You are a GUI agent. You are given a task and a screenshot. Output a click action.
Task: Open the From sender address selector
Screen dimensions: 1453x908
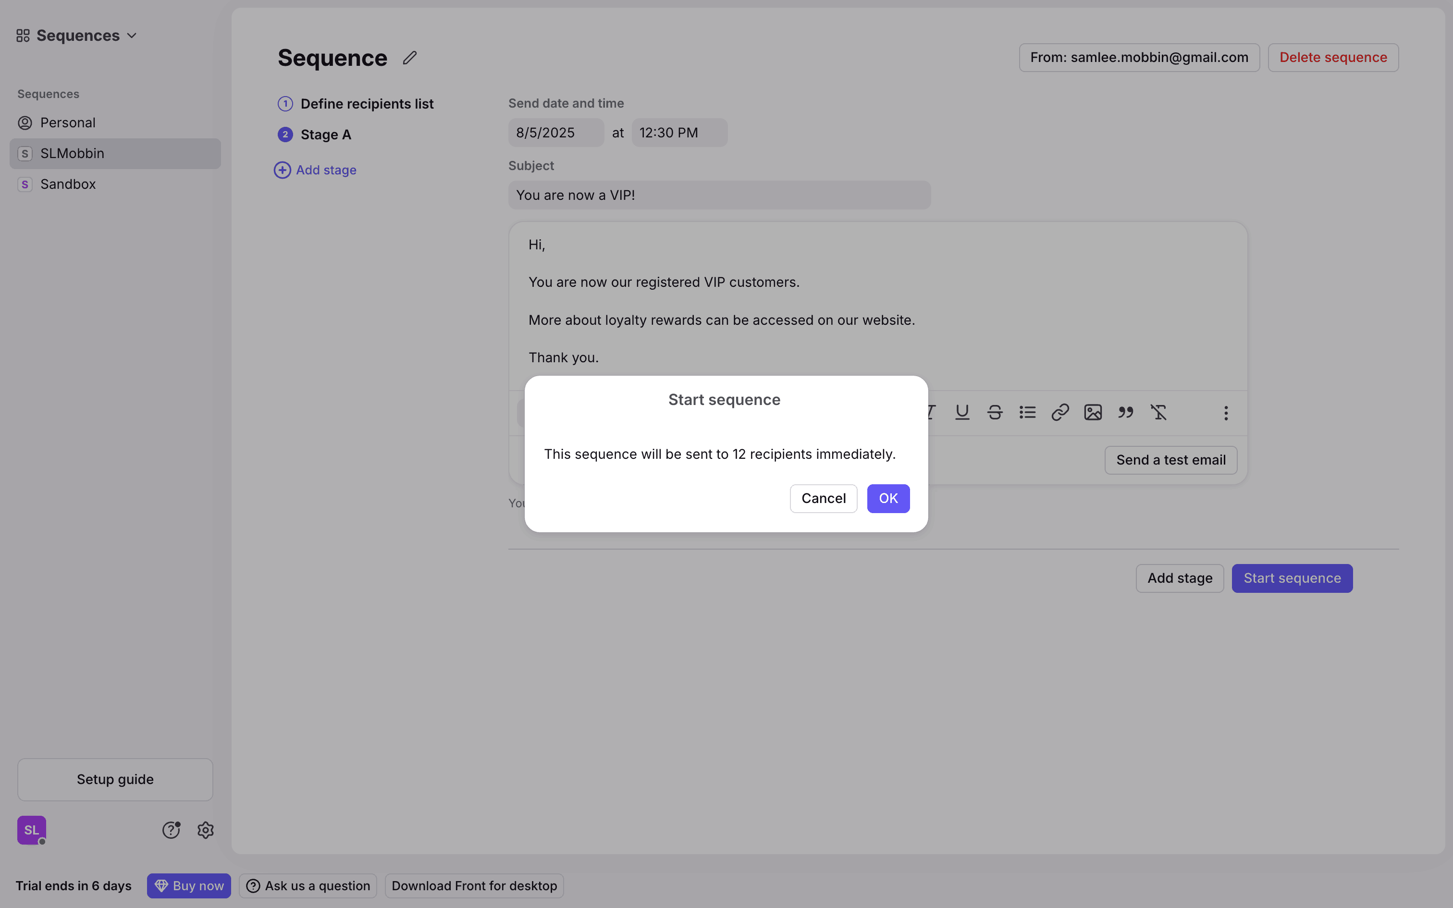[x=1139, y=58]
